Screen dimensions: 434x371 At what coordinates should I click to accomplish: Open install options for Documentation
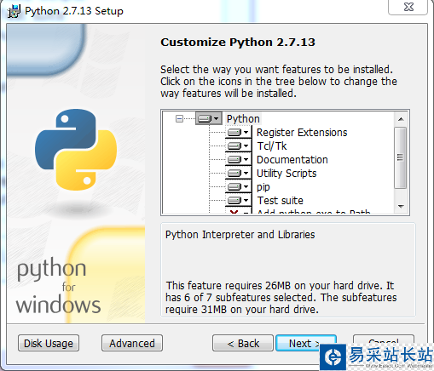238,159
